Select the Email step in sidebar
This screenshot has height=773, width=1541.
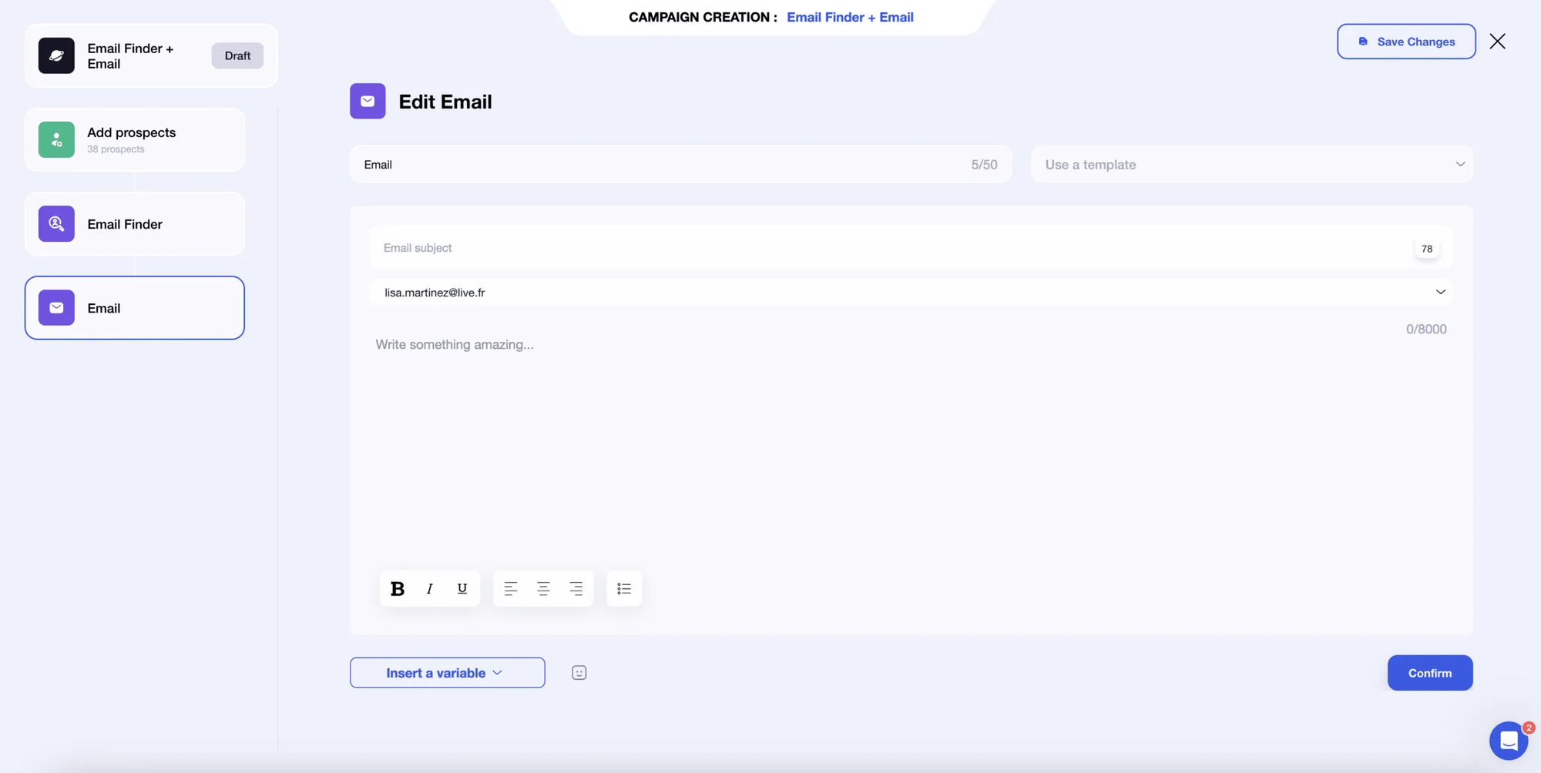click(x=135, y=308)
